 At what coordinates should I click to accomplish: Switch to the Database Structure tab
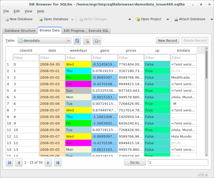point(20,30)
